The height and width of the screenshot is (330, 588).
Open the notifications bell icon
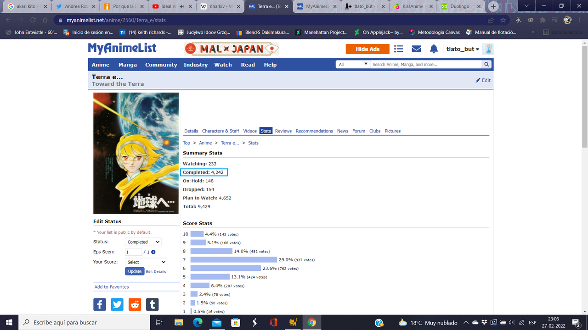(434, 49)
